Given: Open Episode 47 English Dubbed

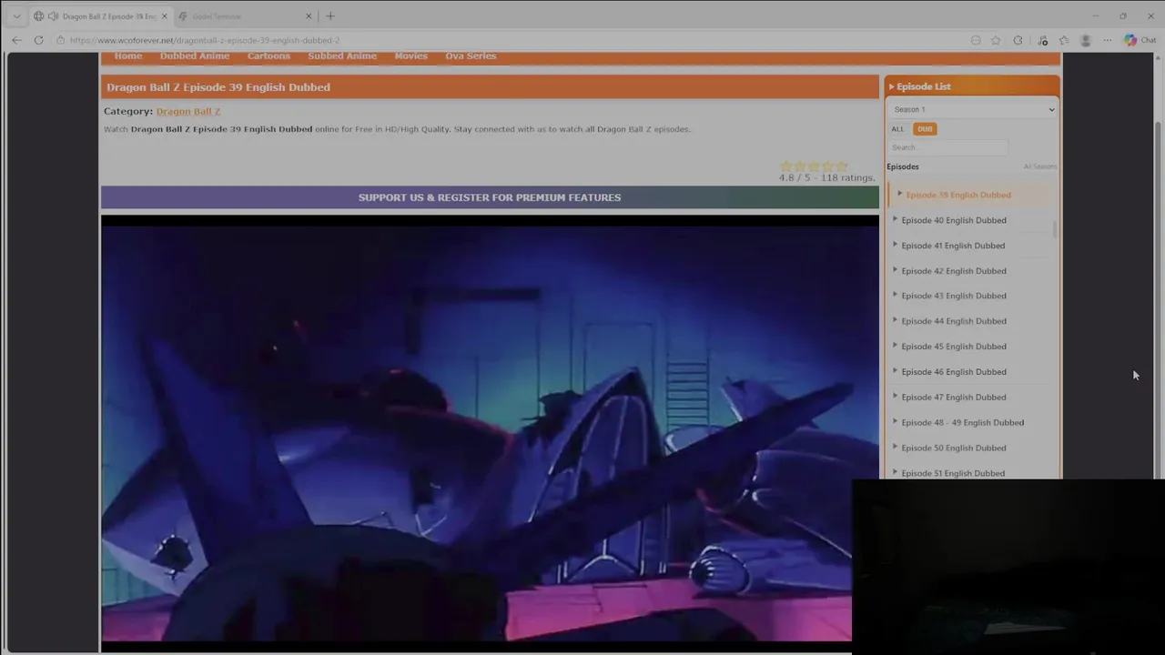Looking at the screenshot, I should 954,398.
